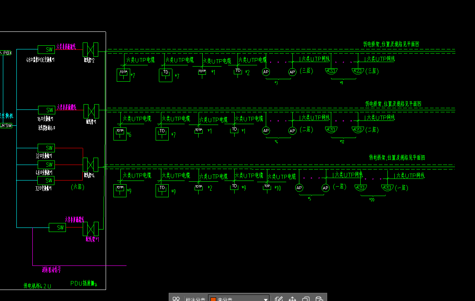Click the 标注分类 label in bottom toolbar
The width and height of the screenshot is (475, 301).
pos(195,299)
